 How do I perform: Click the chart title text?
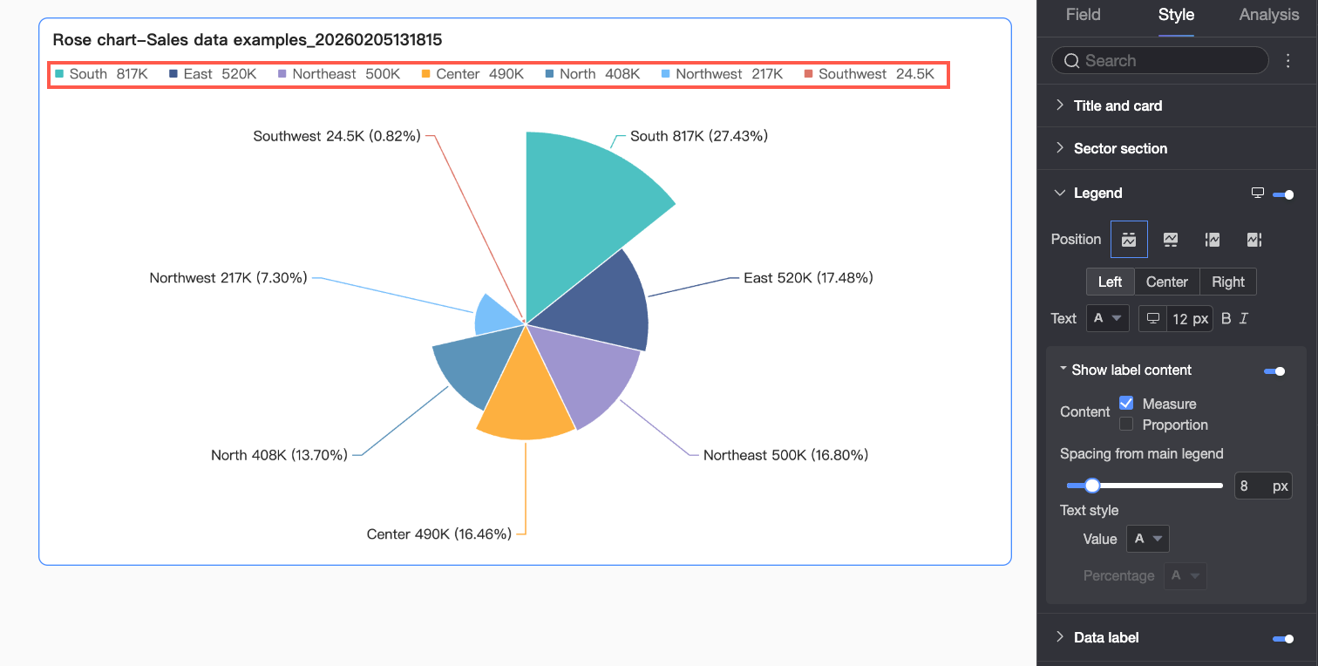click(248, 39)
